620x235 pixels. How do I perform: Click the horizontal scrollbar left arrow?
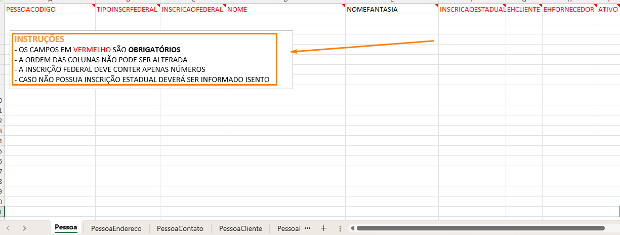(352, 228)
